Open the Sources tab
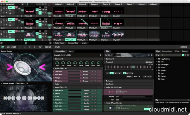The image size is (190, 115). pos(185,51)
